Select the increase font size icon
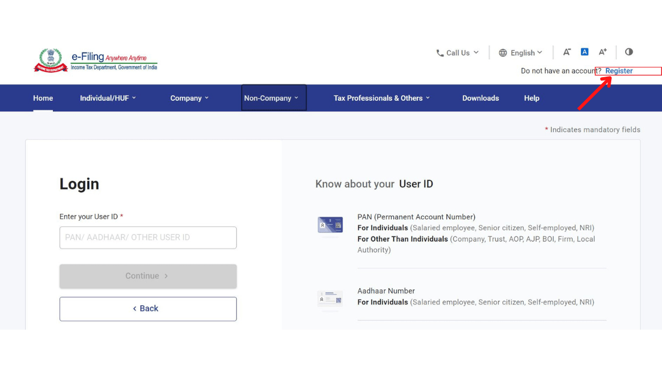Screen dimensions: 662x372 (x=602, y=51)
